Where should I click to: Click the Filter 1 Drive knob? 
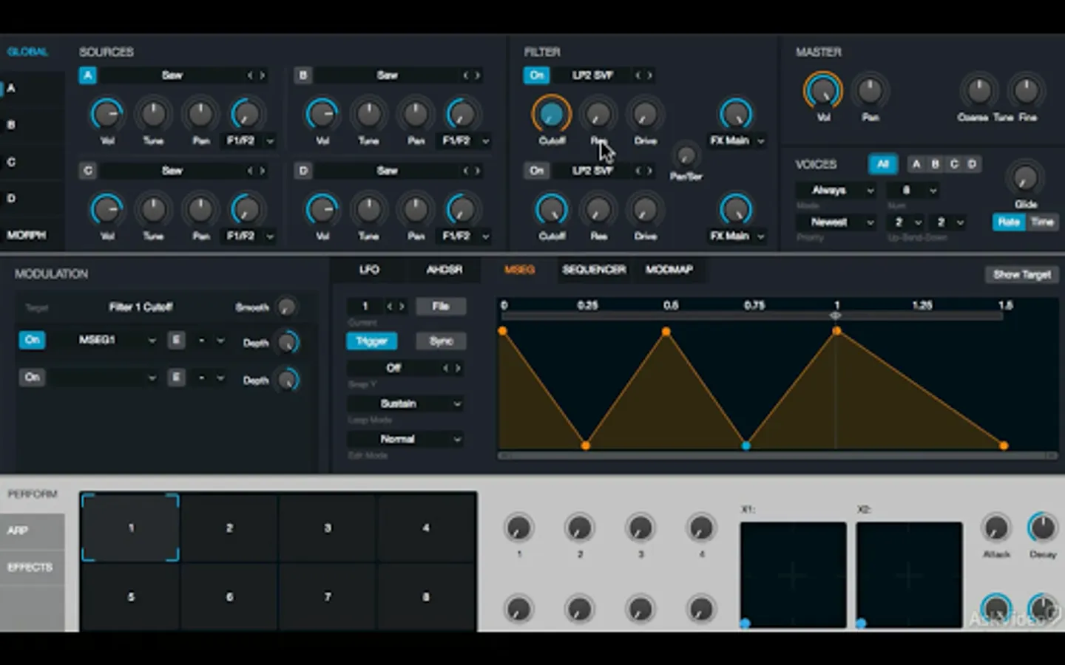pos(645,115)
